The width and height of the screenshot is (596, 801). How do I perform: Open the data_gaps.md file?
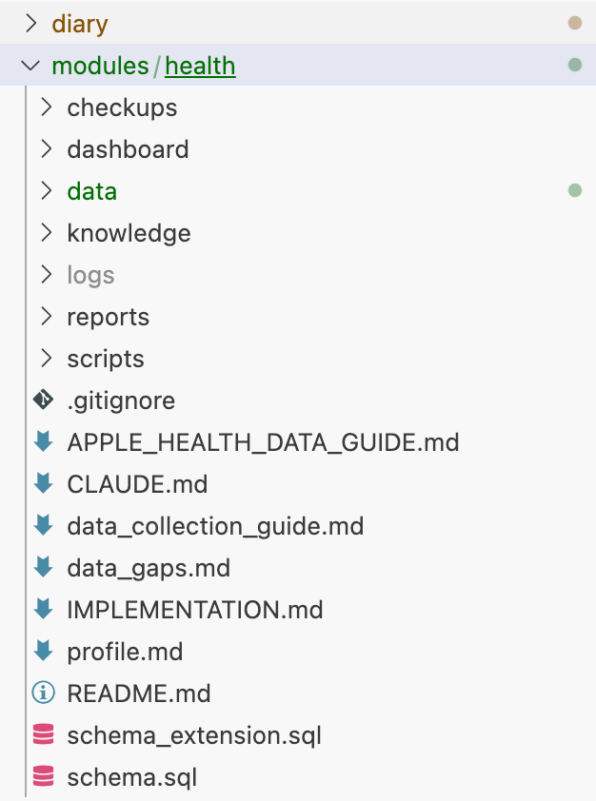pos(149,568)
